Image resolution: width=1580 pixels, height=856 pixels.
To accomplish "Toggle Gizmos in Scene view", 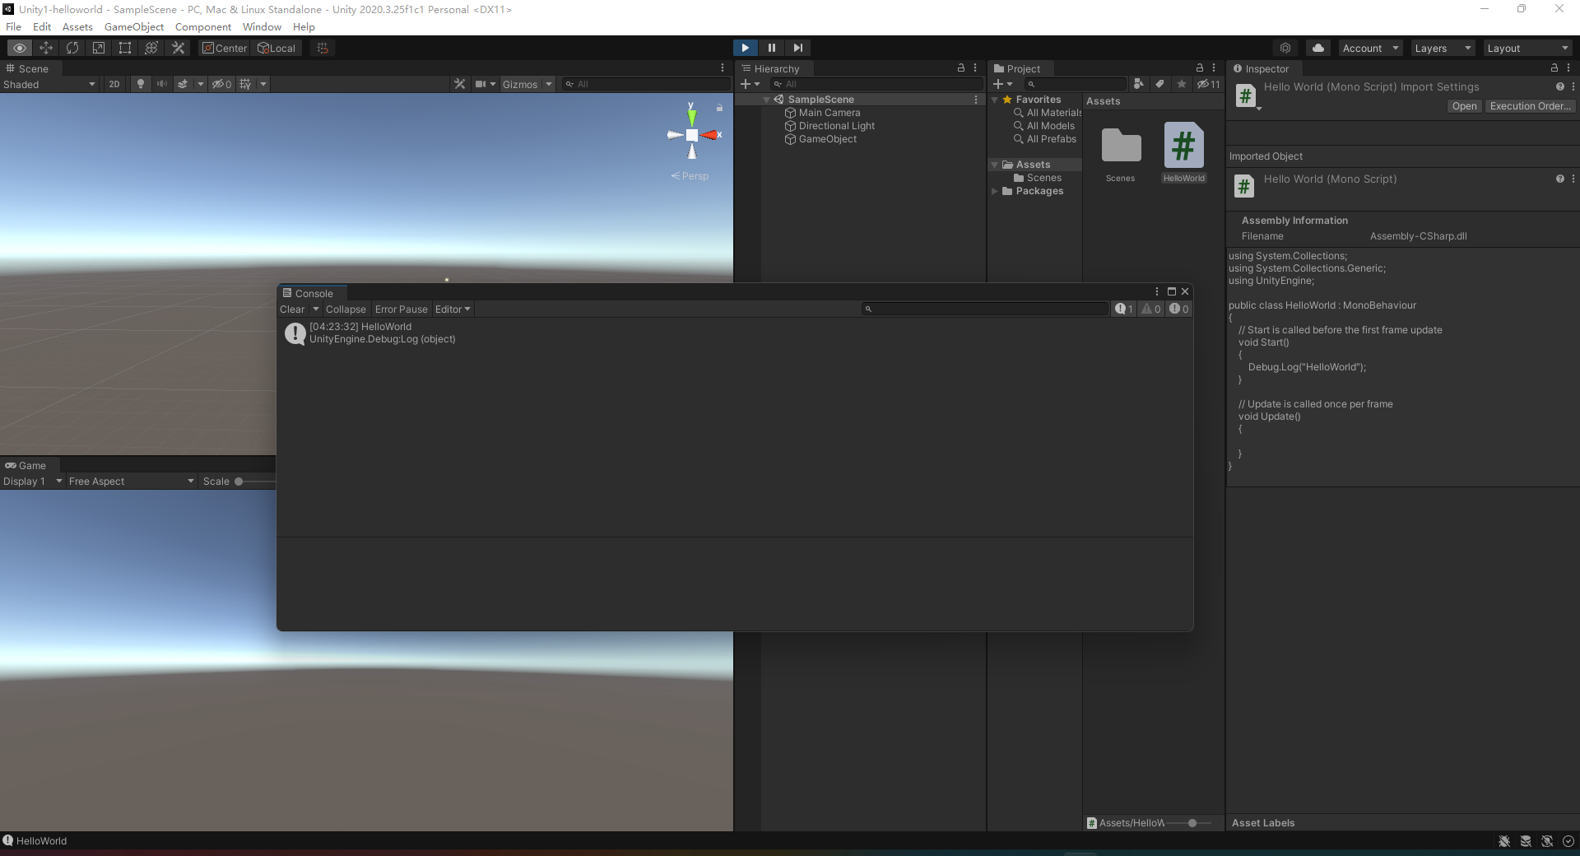I will pos(520,84).
